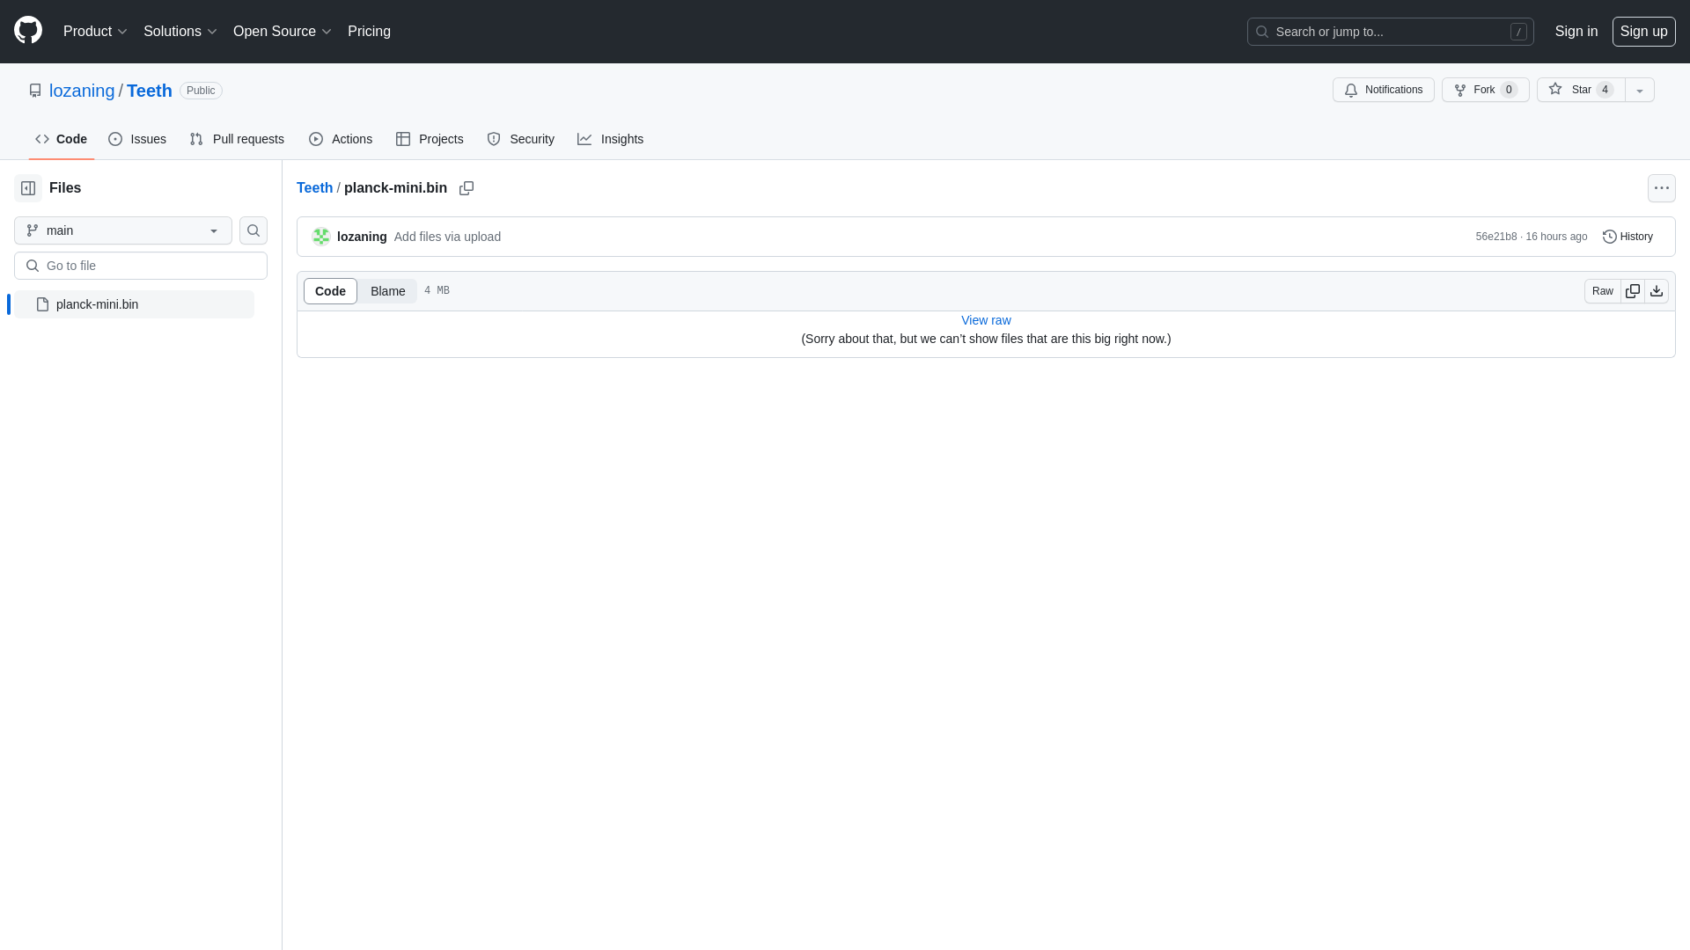Select planck-mini.bin in the file tree
Screen dimensions: 1690x950
(x=134, y=304)
